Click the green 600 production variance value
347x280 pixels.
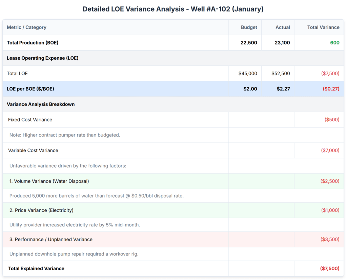[x=334, y=43]
